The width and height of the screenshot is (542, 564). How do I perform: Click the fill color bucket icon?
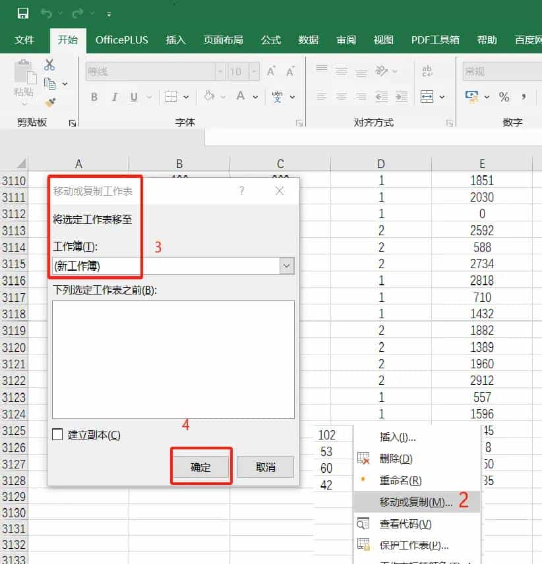[x=209, y=97]
